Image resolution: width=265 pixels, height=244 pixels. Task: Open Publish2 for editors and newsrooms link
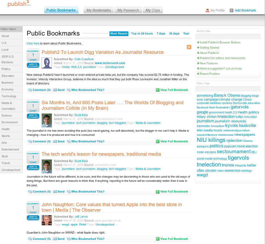222,58
